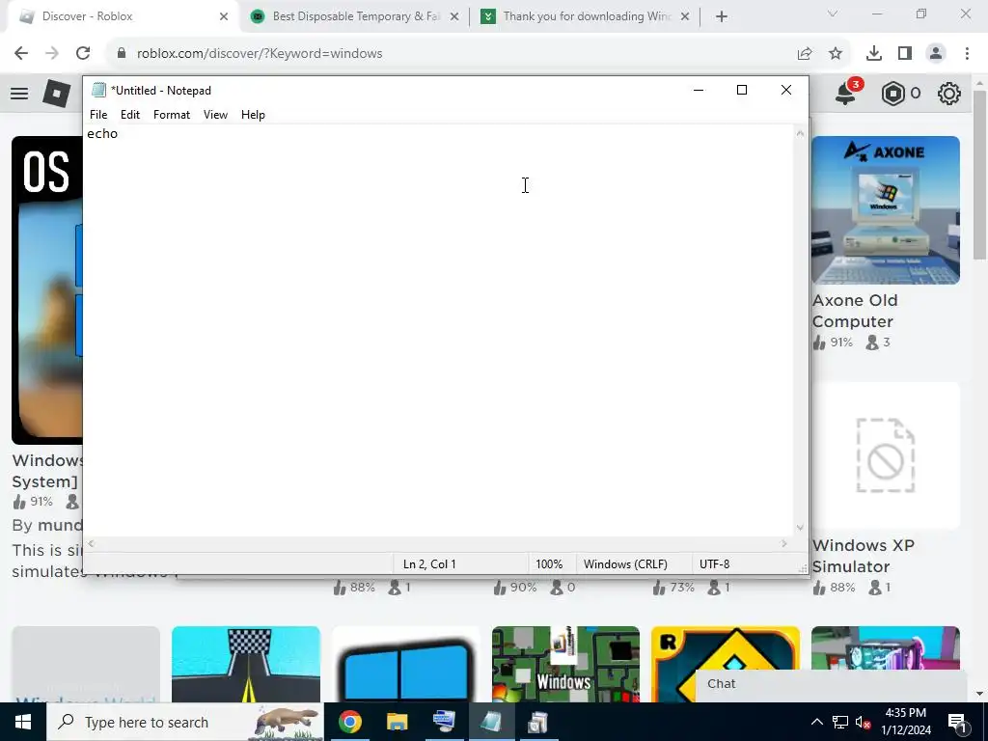Go back in Chrome
The height and width of the screenshot is (741, 988).
pos(21,53)
